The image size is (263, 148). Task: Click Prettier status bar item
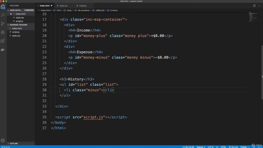coord(245,147)
